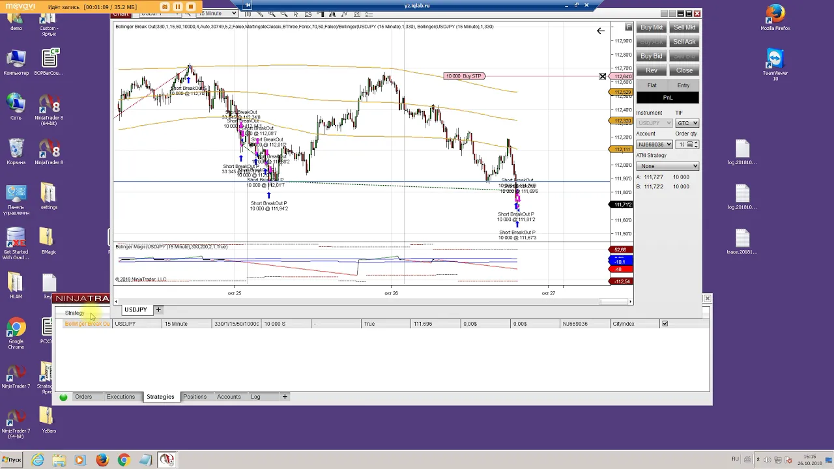Click the zoom in magnifier toolbar icon
This screenshot has height=469, width=834.
click(x=272, y=14)
